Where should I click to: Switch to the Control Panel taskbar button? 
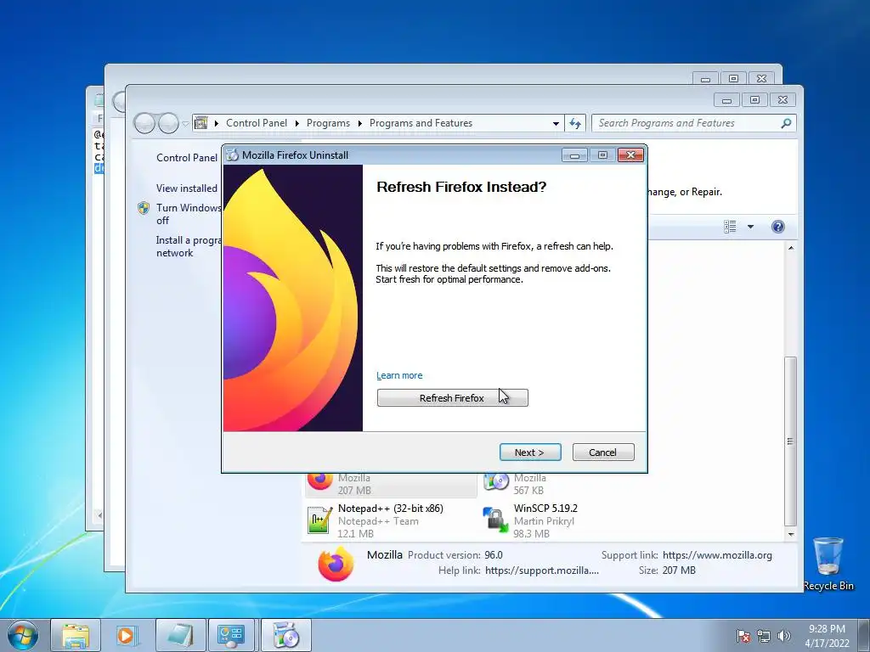(x=231, y=635)
